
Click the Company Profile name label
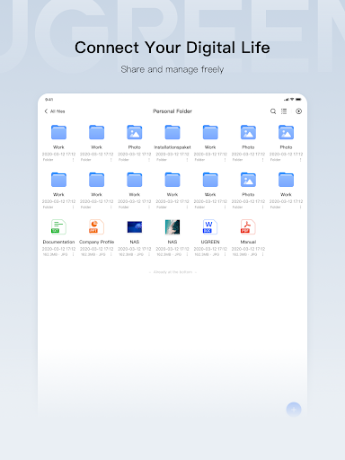96,242
